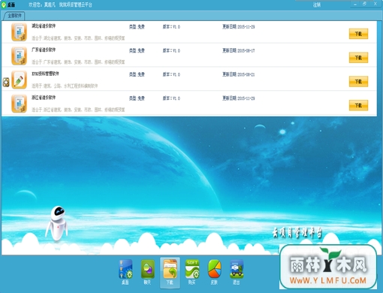Click the green logo icon in title bar

coord(4,5)
